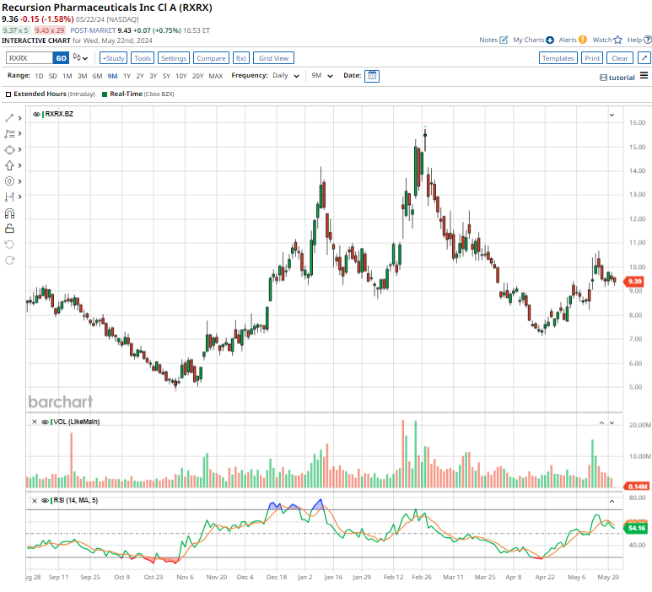652x592 pixels.
Task: Hide the RSI indicator via eye icon
Action: pyautogui.click(x=45, y=500)
